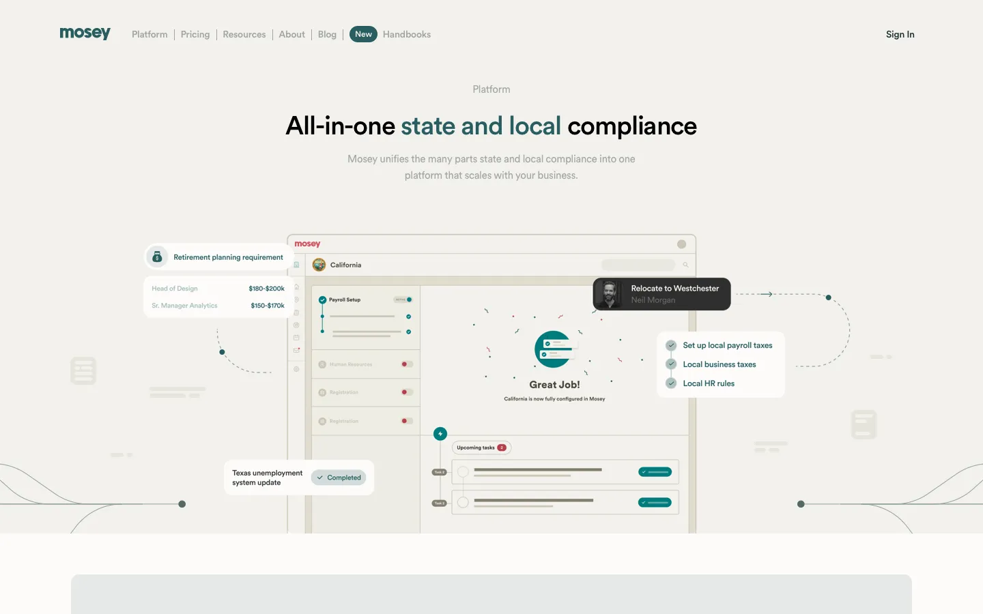Click the red 2 badge on Upcoming tasks
This screenshot has height=614, width=983.
coord(502,448)
